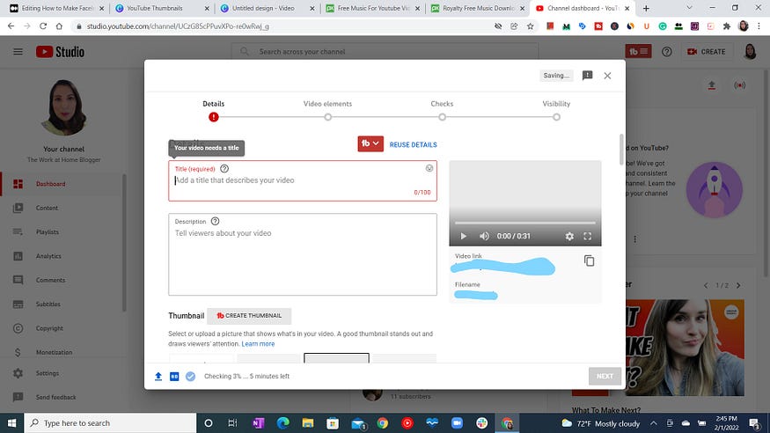This screenshot has height=433, width=770.
Task: Enter fullscreen in the video preview
Action: (587, 236)
